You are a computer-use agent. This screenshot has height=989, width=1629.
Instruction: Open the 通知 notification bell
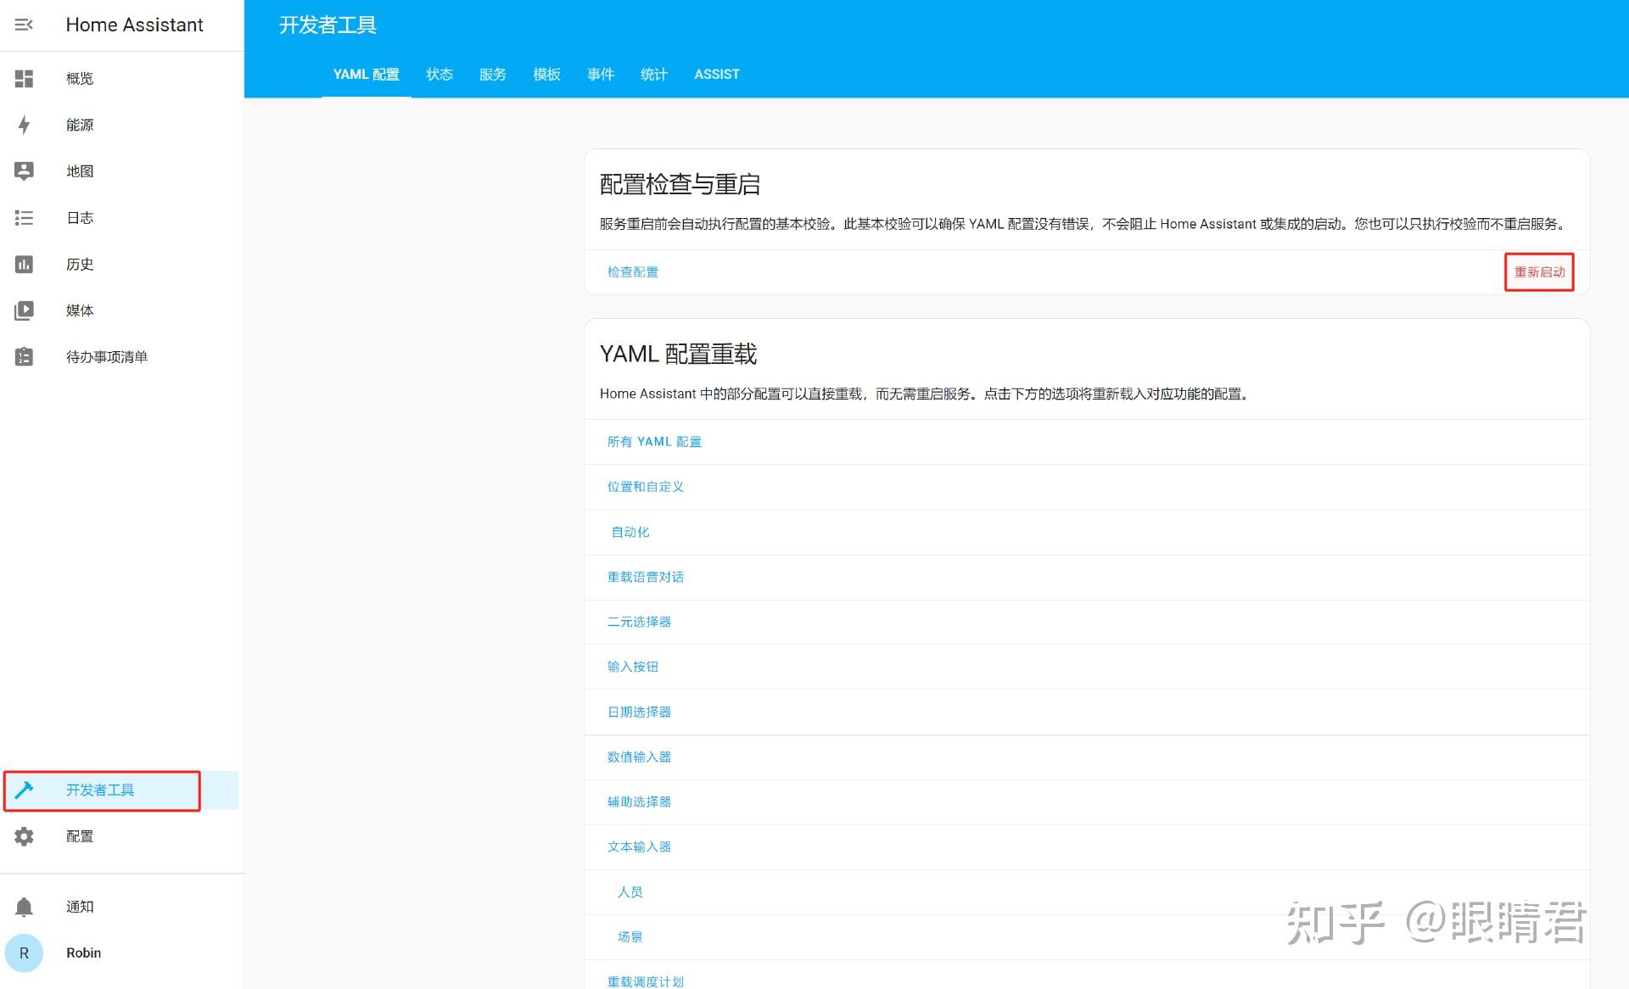[24, 906]
